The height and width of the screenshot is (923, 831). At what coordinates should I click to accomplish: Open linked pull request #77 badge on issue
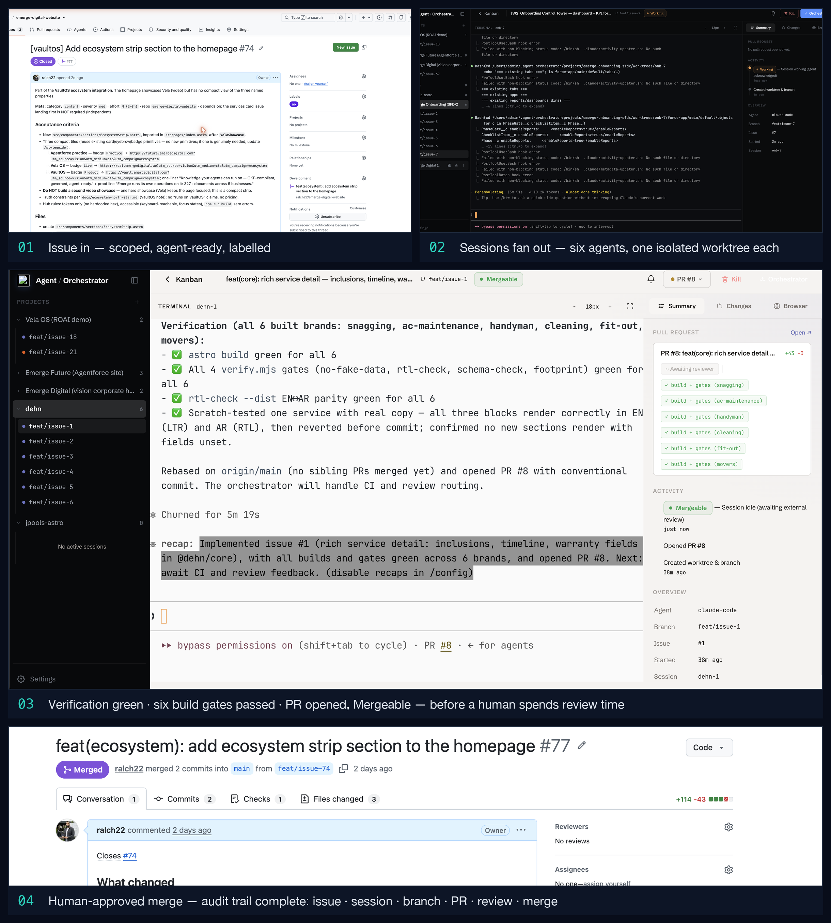(x=67, y=61)
